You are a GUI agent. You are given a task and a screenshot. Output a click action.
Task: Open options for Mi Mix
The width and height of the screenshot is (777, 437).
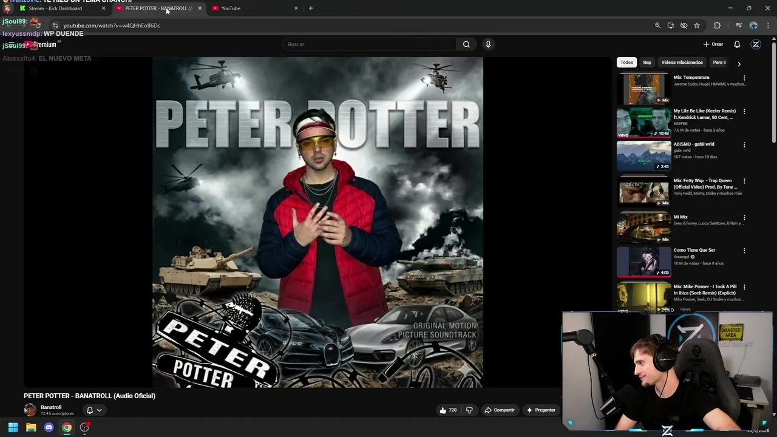744,218
